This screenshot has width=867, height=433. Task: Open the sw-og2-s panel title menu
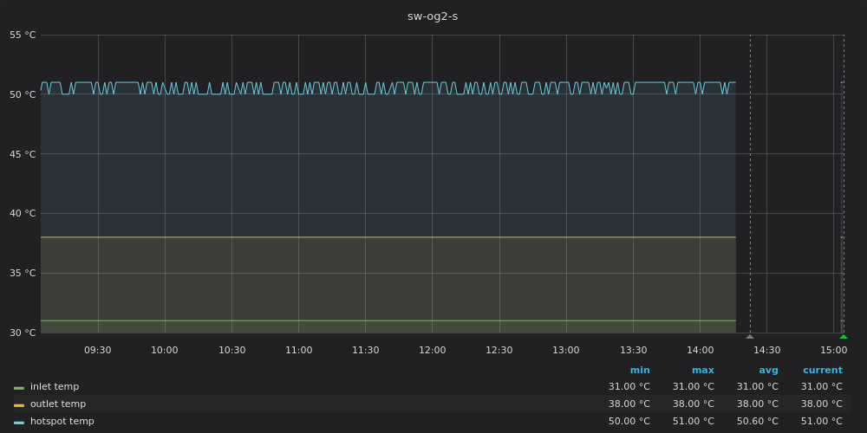(433, 16)
